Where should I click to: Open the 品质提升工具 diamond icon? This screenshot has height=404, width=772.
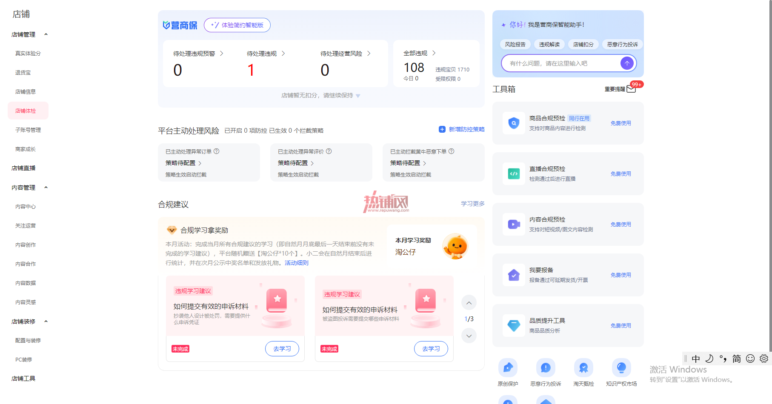point(514,326)
